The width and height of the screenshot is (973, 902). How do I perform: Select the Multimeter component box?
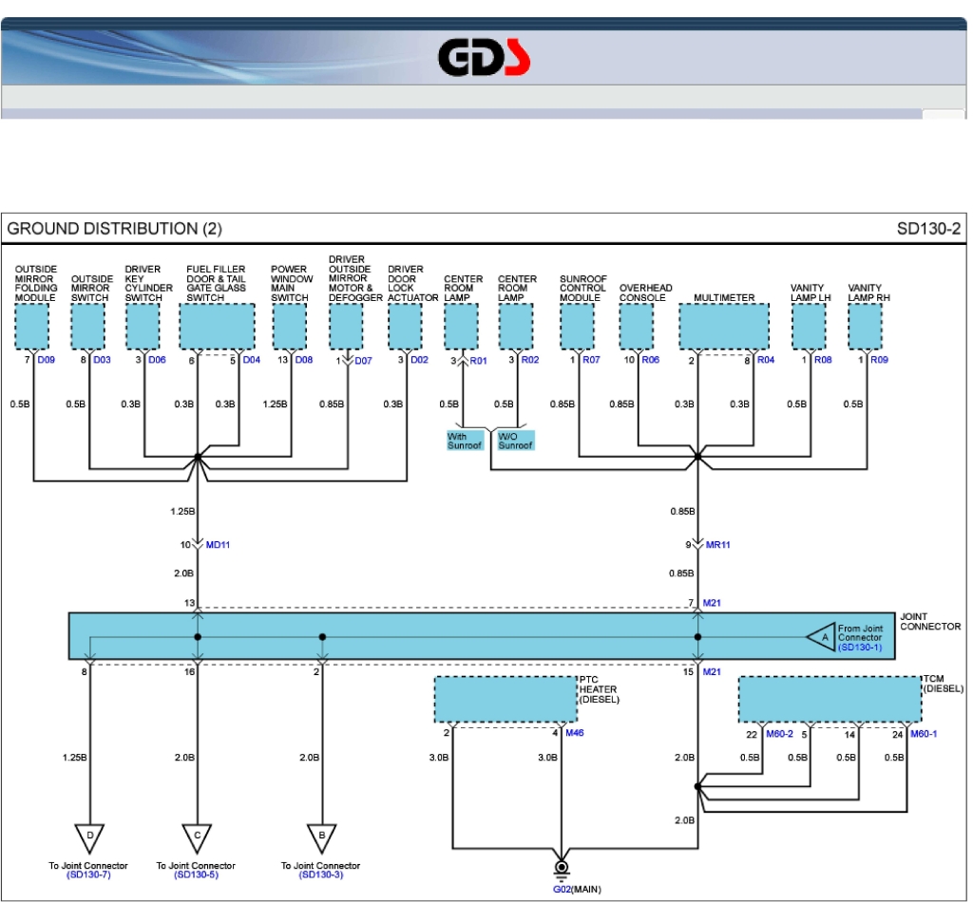(x=724, y=327)
